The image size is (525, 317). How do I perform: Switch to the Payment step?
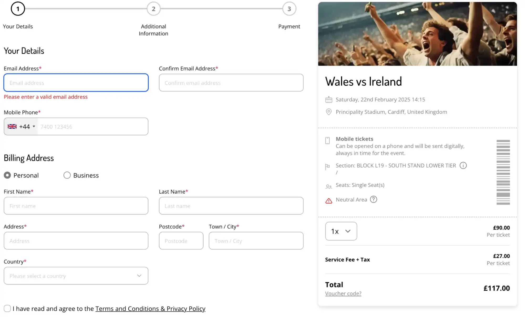[x=289, y=9]
